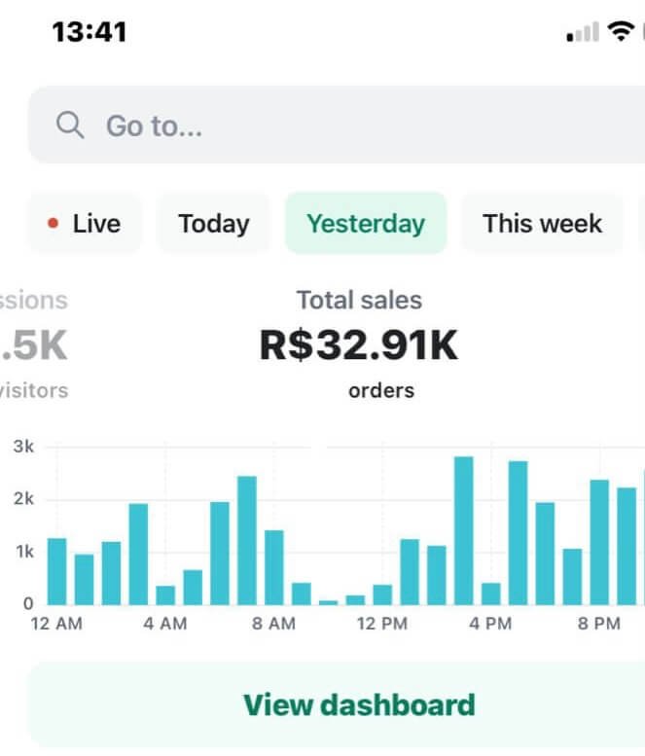The image size is (645, 756).
Task: Tap the orders label below sales
Action: click(x=381, y=391)
